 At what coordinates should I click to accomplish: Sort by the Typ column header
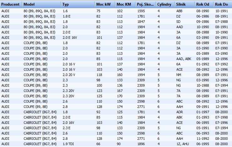(78, 4)
